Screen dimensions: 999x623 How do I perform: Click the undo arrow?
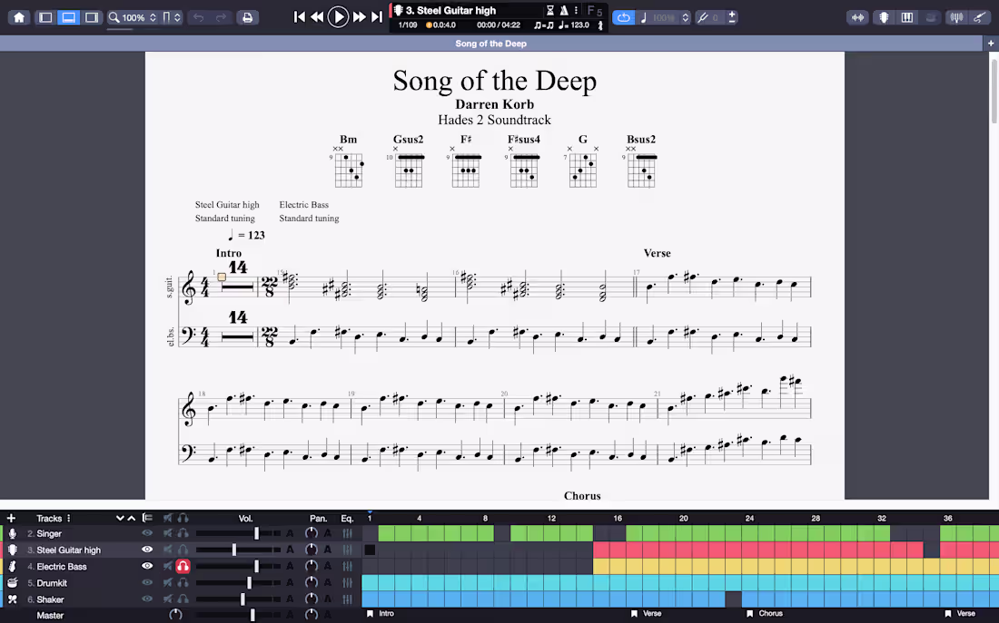(198, 17)
